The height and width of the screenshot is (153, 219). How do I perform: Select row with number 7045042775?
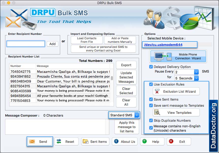click(60, 72)
